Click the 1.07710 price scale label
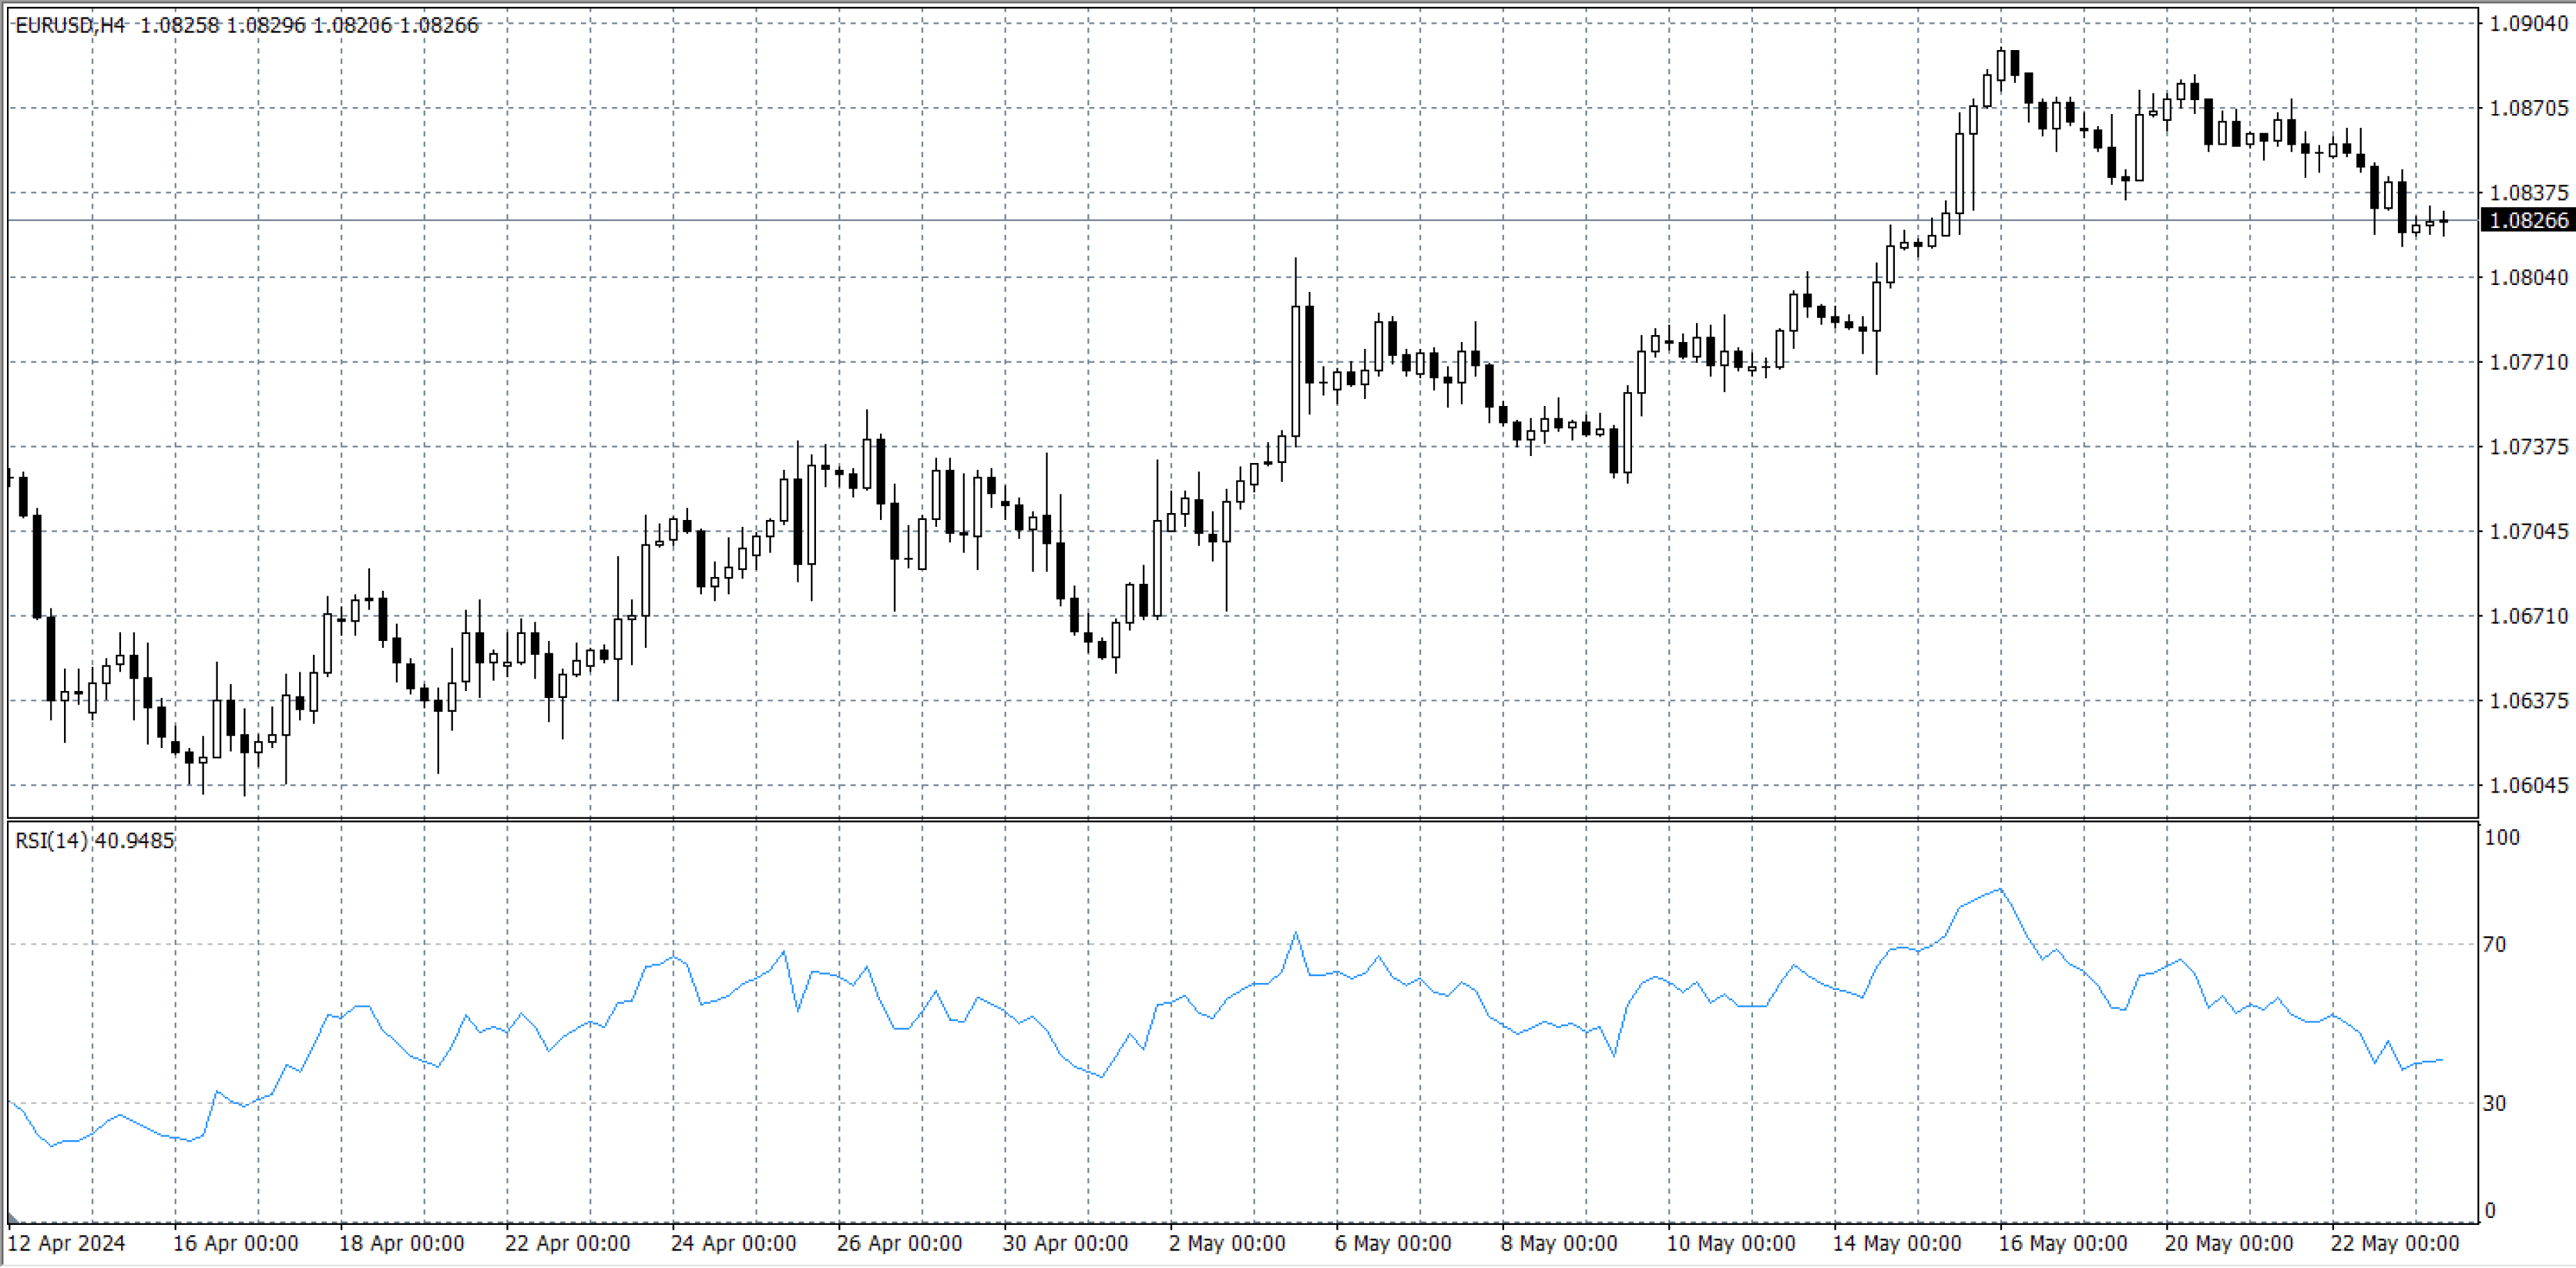The height and width of the screenshot is (1268, 2576). (x=2527, y=361)
